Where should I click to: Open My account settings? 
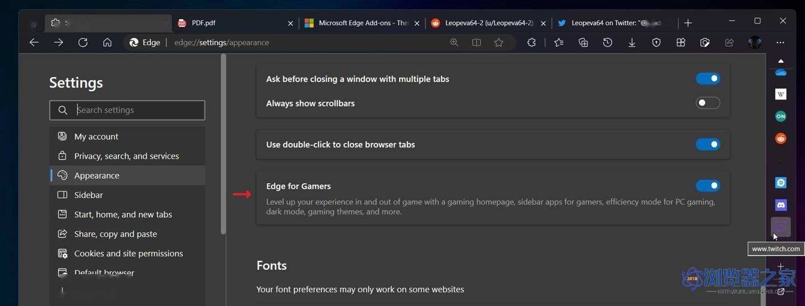tap(127, 136)
